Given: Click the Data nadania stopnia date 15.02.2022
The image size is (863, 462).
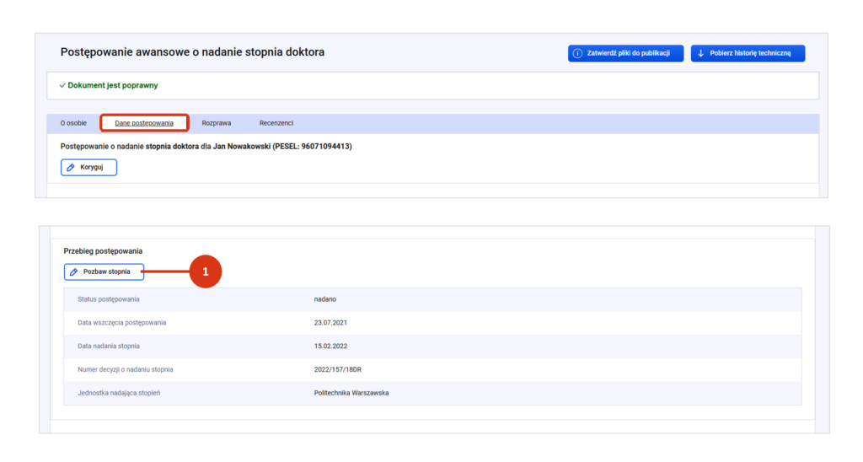Looking at the screenshot, I should [x=330, y=346].
